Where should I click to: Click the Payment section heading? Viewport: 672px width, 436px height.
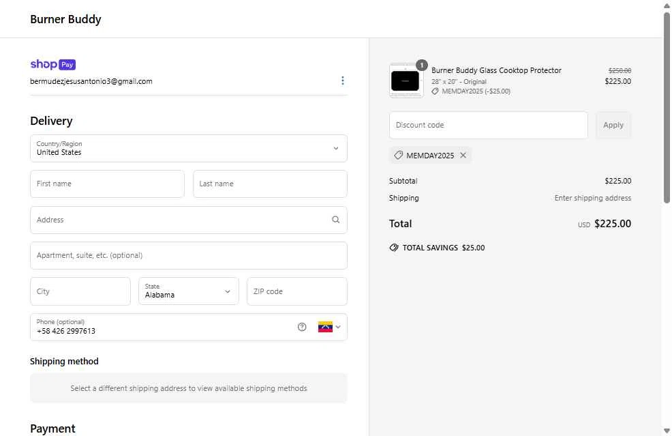pyautogui.click(x=52, y=428)
